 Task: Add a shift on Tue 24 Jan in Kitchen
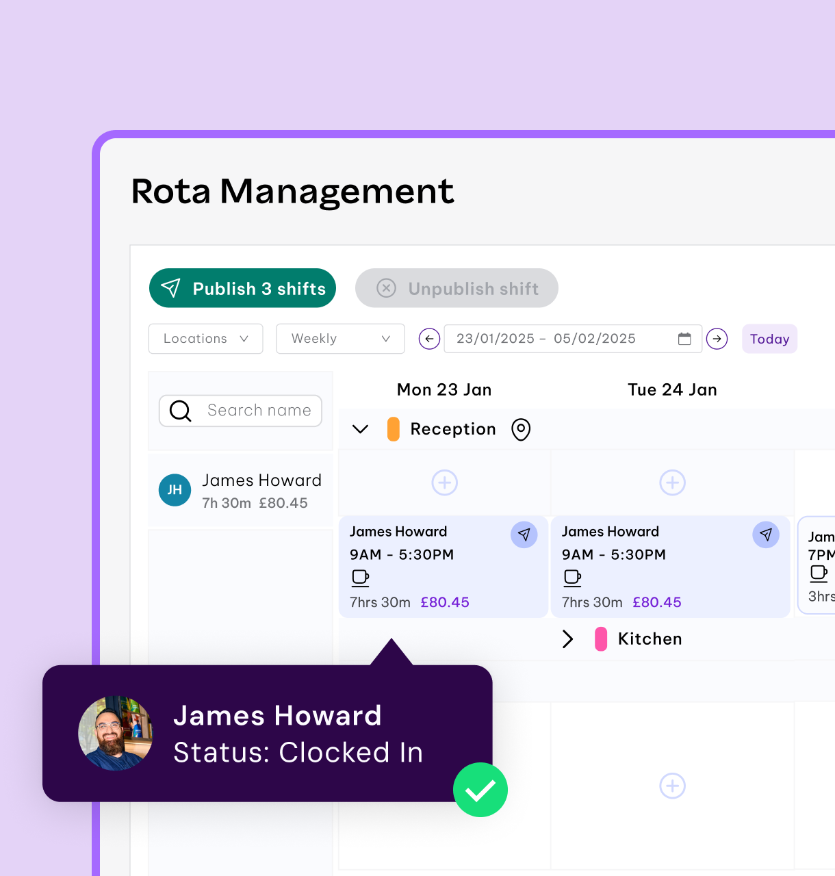tap(672, 786)
